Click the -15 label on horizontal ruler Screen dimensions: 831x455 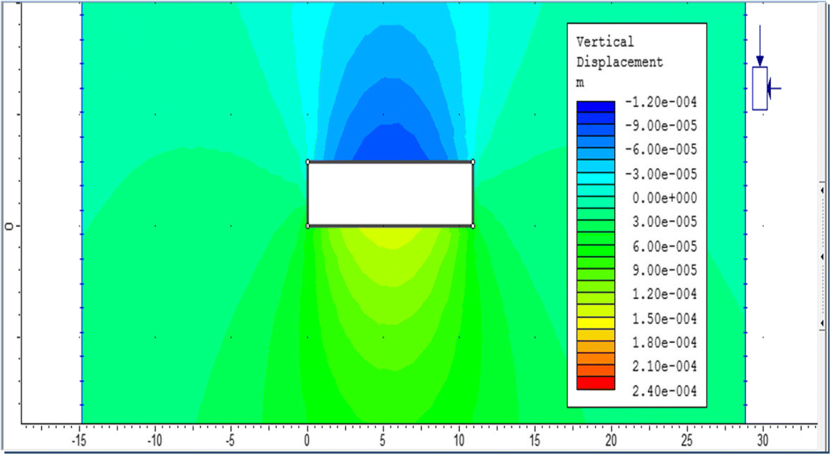[x=79, y=440]
